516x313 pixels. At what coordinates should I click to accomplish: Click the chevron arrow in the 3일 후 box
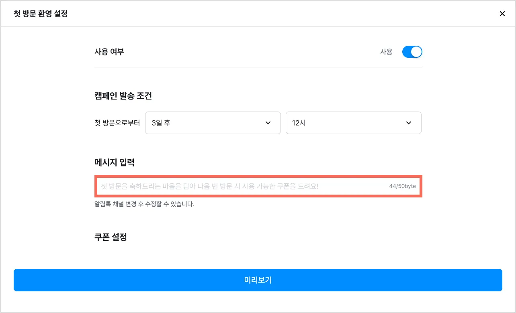pos(268,123)
